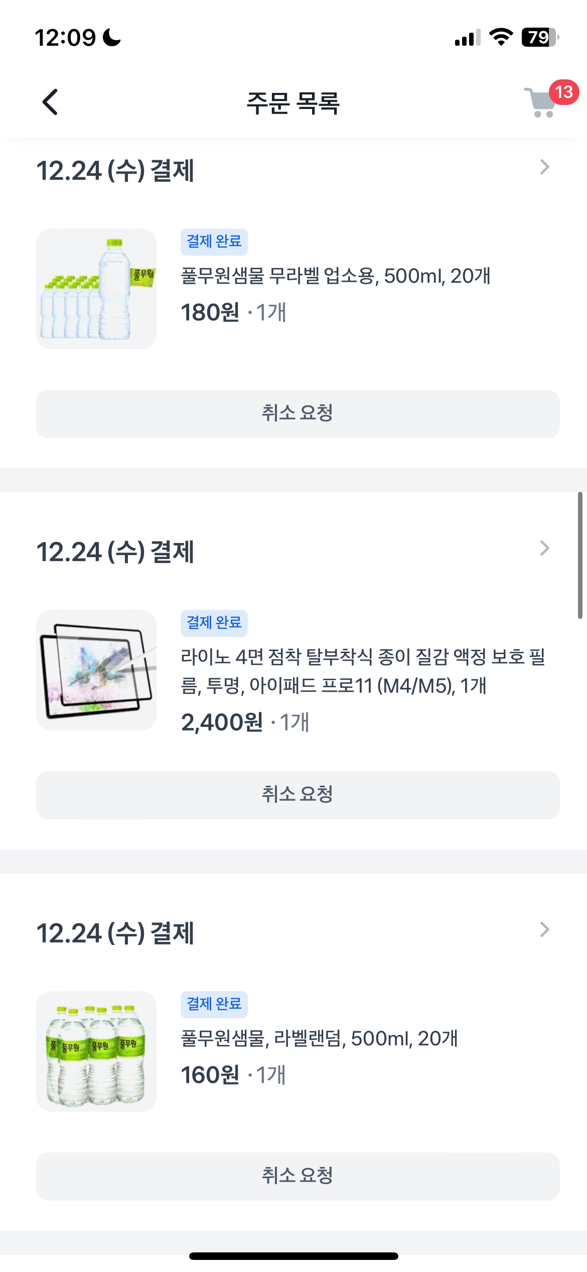
Task: Tap the battery indicator showing 79
Action: point(539,37)
